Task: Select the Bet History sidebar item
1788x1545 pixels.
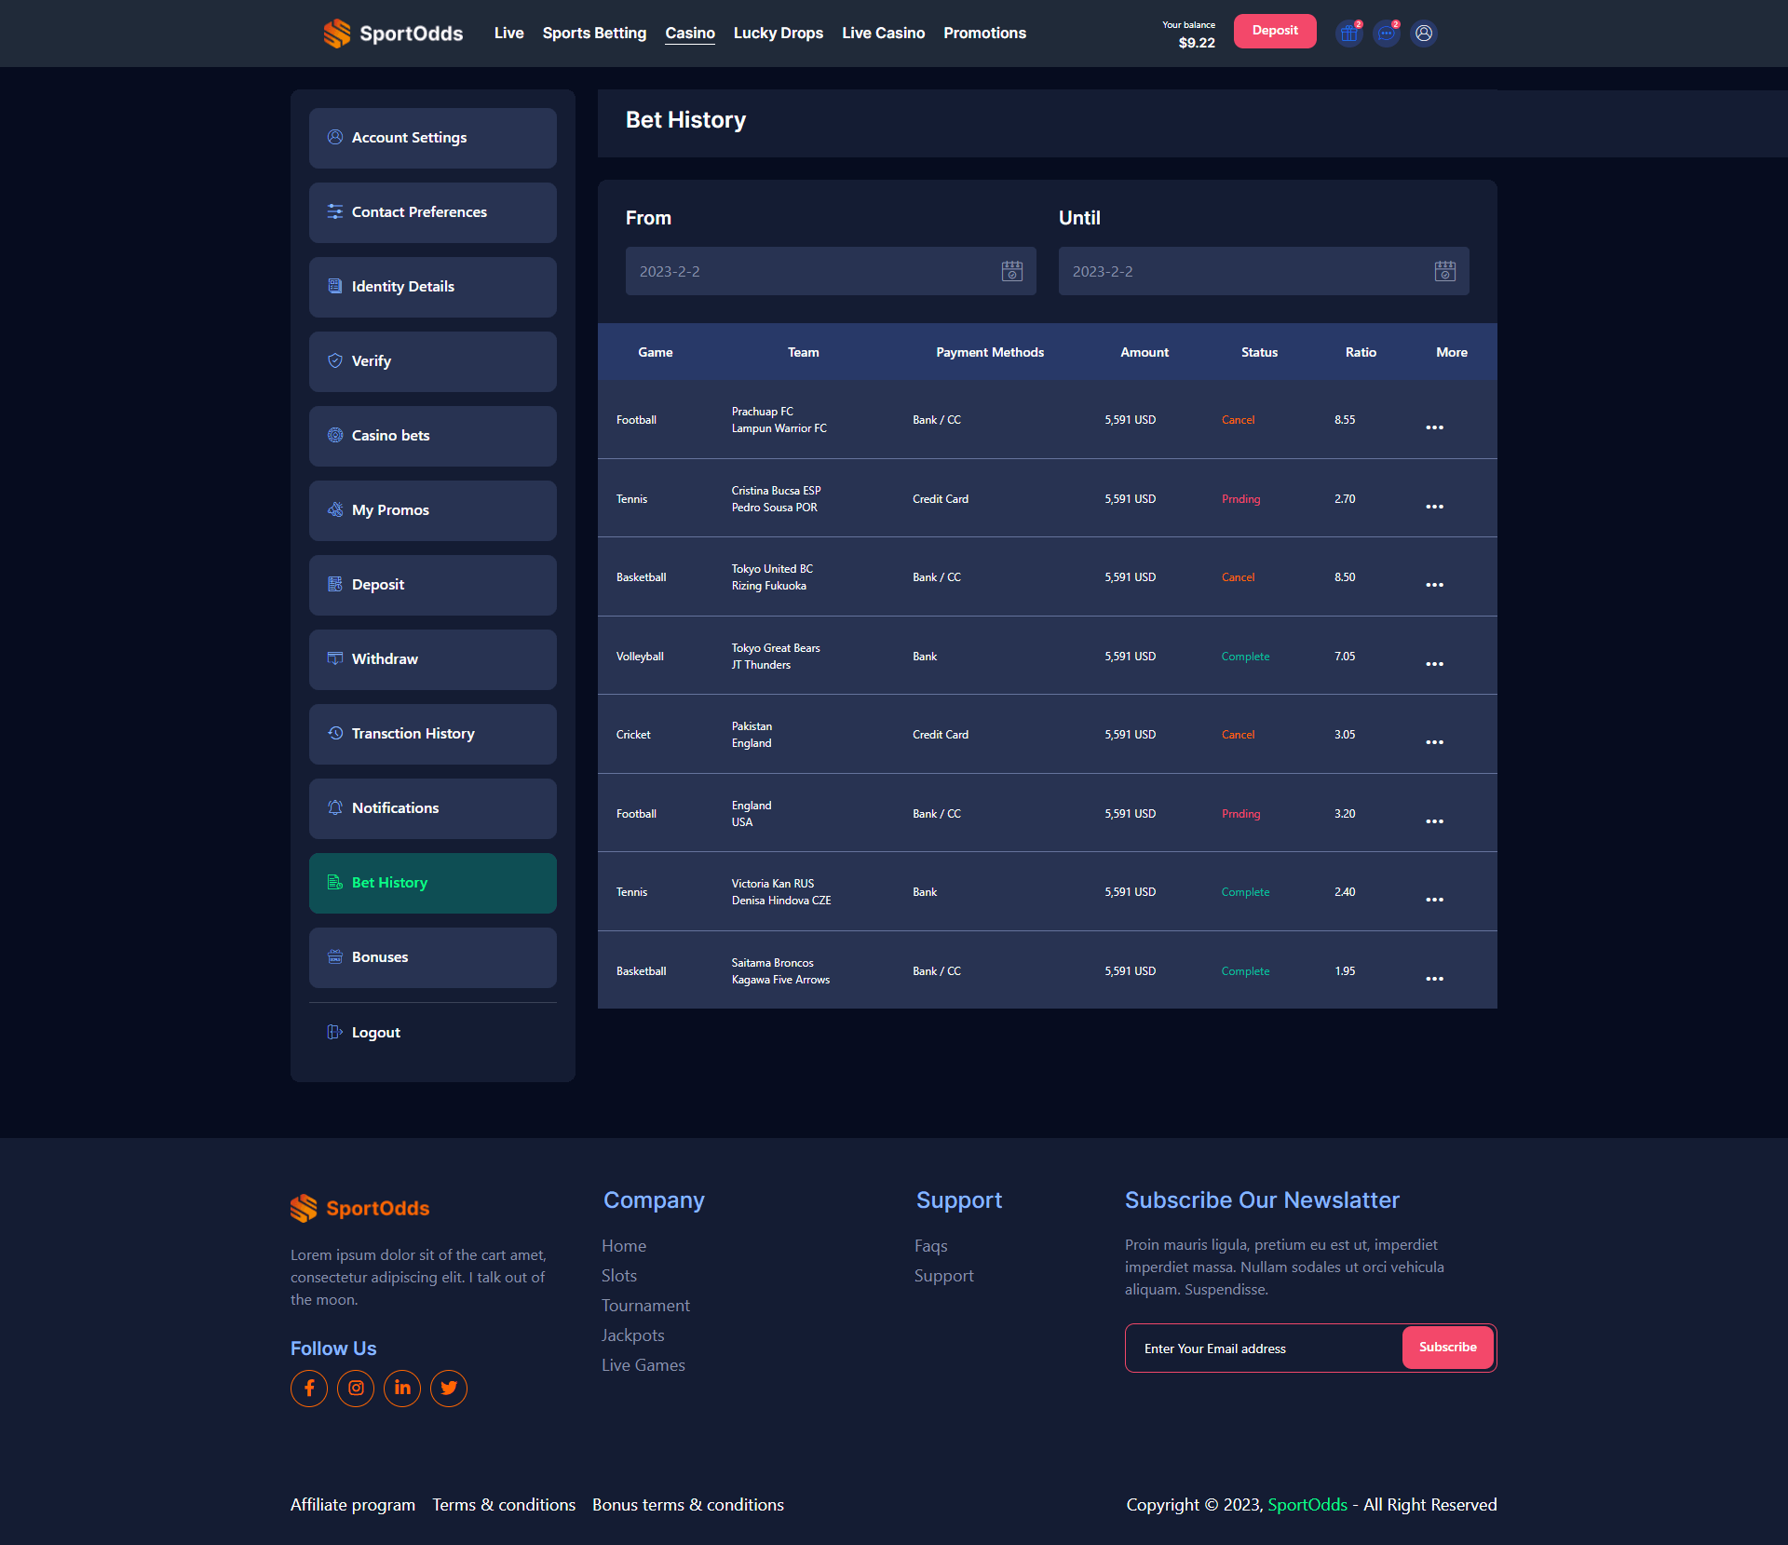Action: point(433,883)
